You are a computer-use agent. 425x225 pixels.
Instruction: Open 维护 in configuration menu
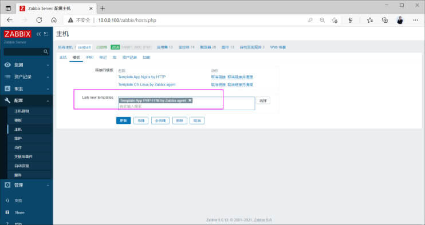18,139
